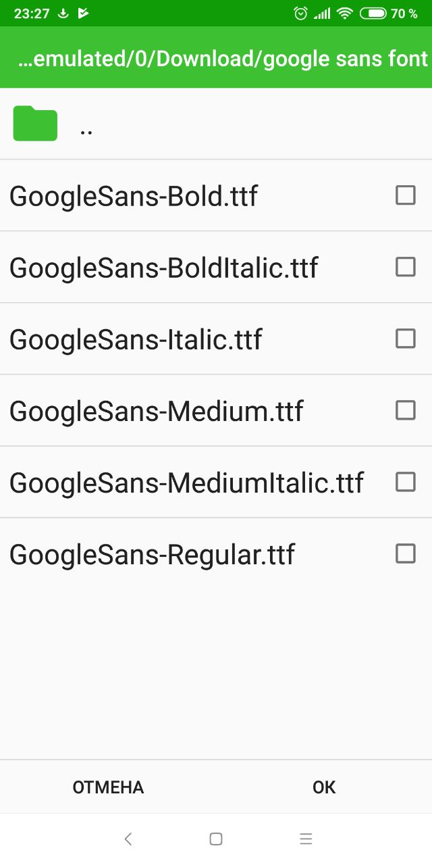This screenshot has width=432, height=865.
Task: Tap the alarm clock status icon
Action: 301,13
